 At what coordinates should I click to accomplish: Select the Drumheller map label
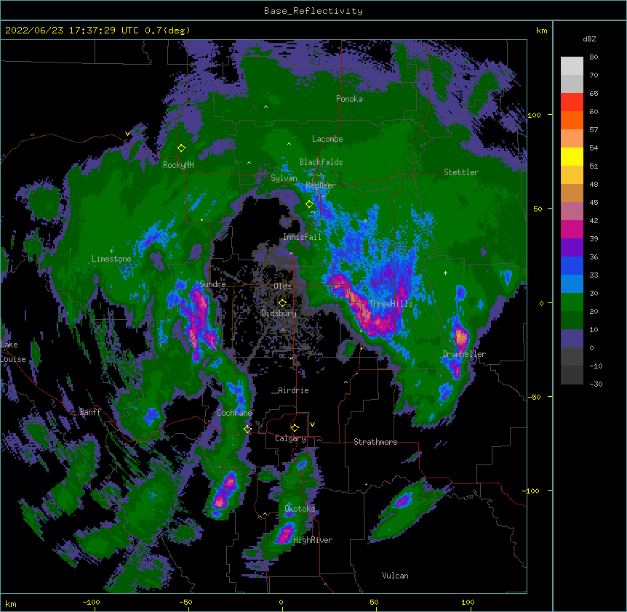pos(464,354)
